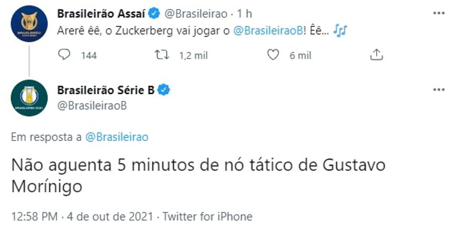Open Brasileirão Série B profile avatar

point(29,98)
